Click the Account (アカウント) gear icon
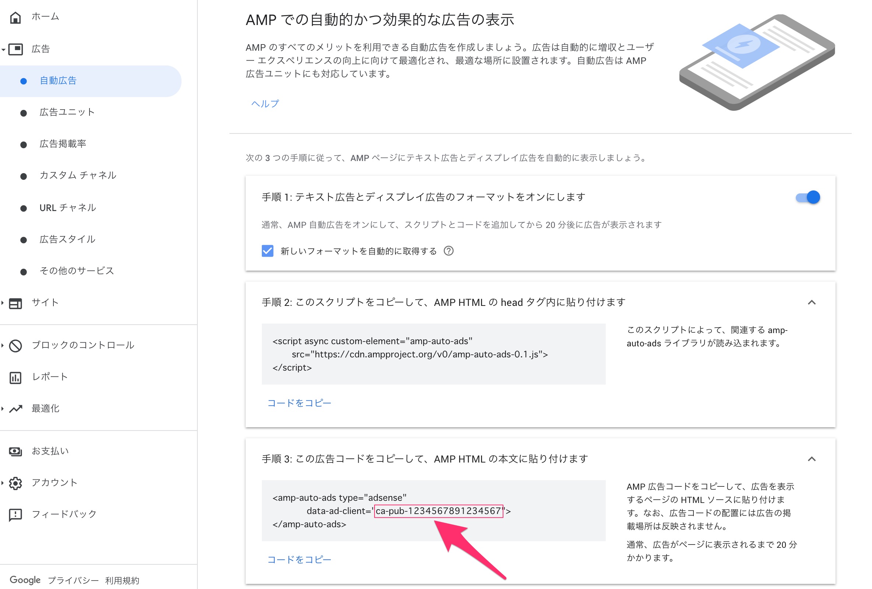This screenshot has width=872, height=589. [15, 483]
